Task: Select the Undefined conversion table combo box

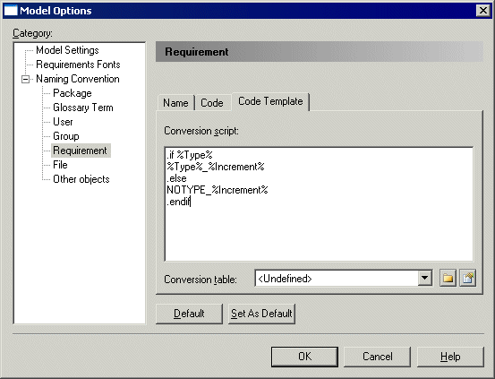Action: 344,278
